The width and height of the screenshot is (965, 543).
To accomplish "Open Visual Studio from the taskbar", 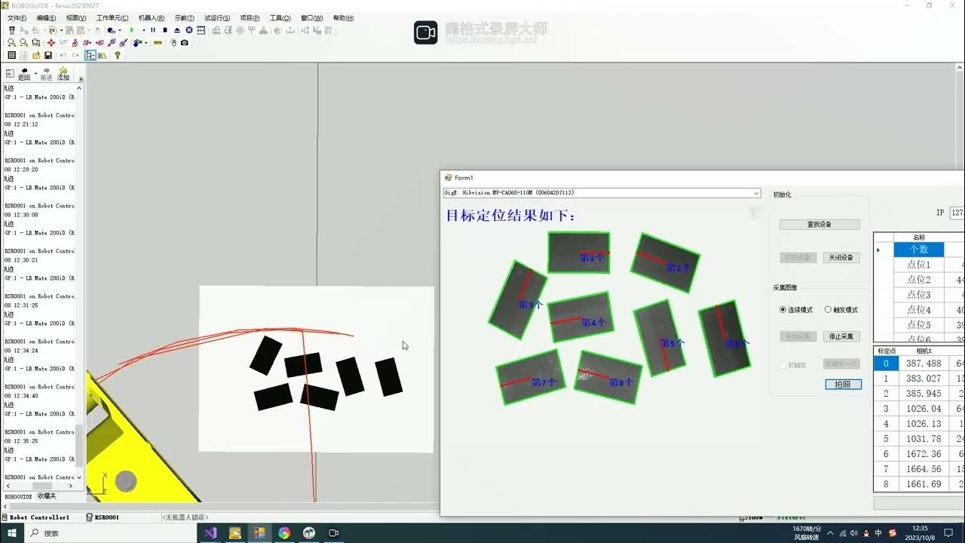I will pos(210,533).
